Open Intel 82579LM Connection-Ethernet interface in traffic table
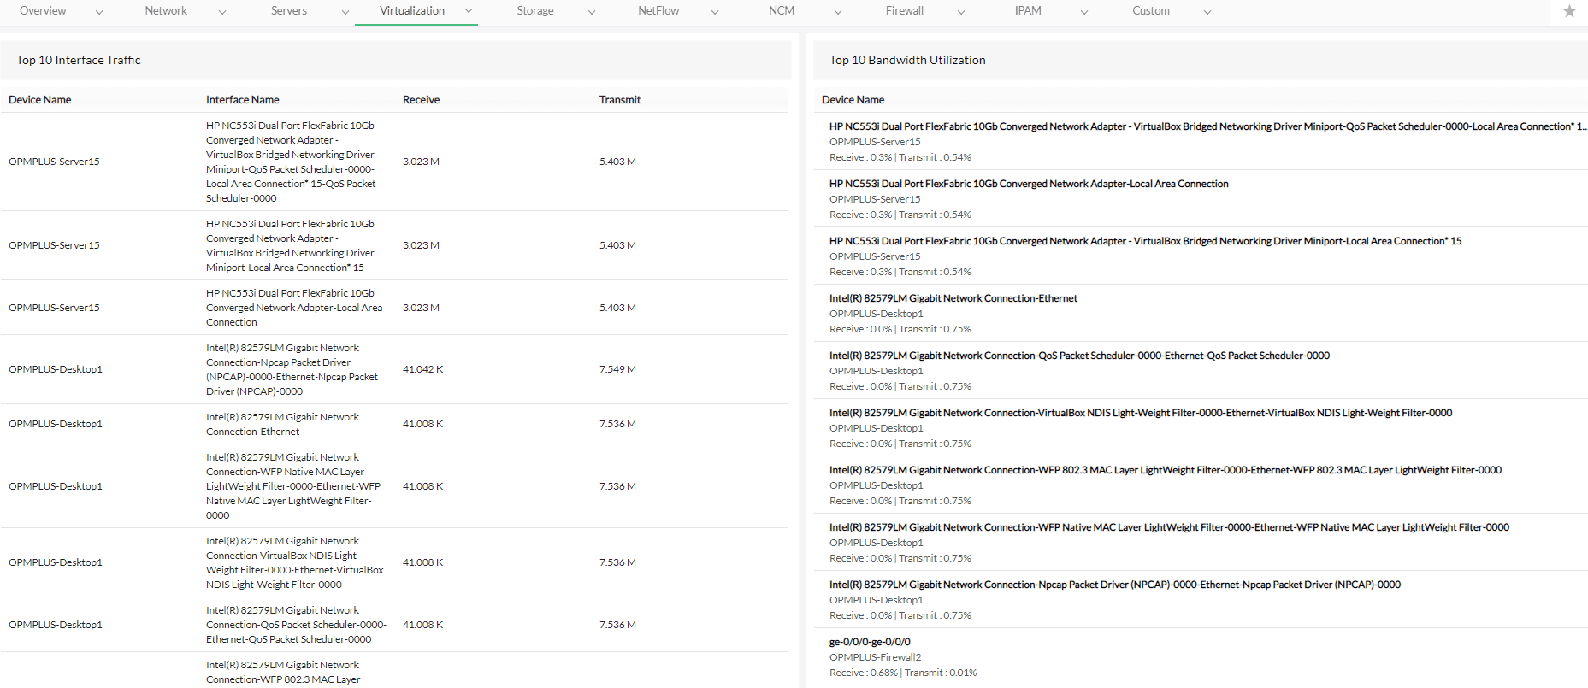 tap(282, 424)
